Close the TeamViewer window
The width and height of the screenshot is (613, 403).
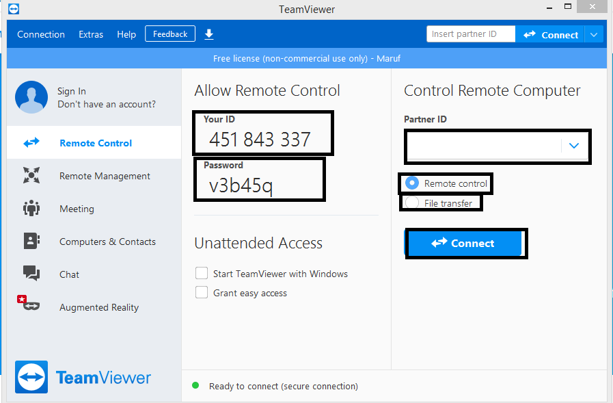pyautogui.click(x=592, y=7)
